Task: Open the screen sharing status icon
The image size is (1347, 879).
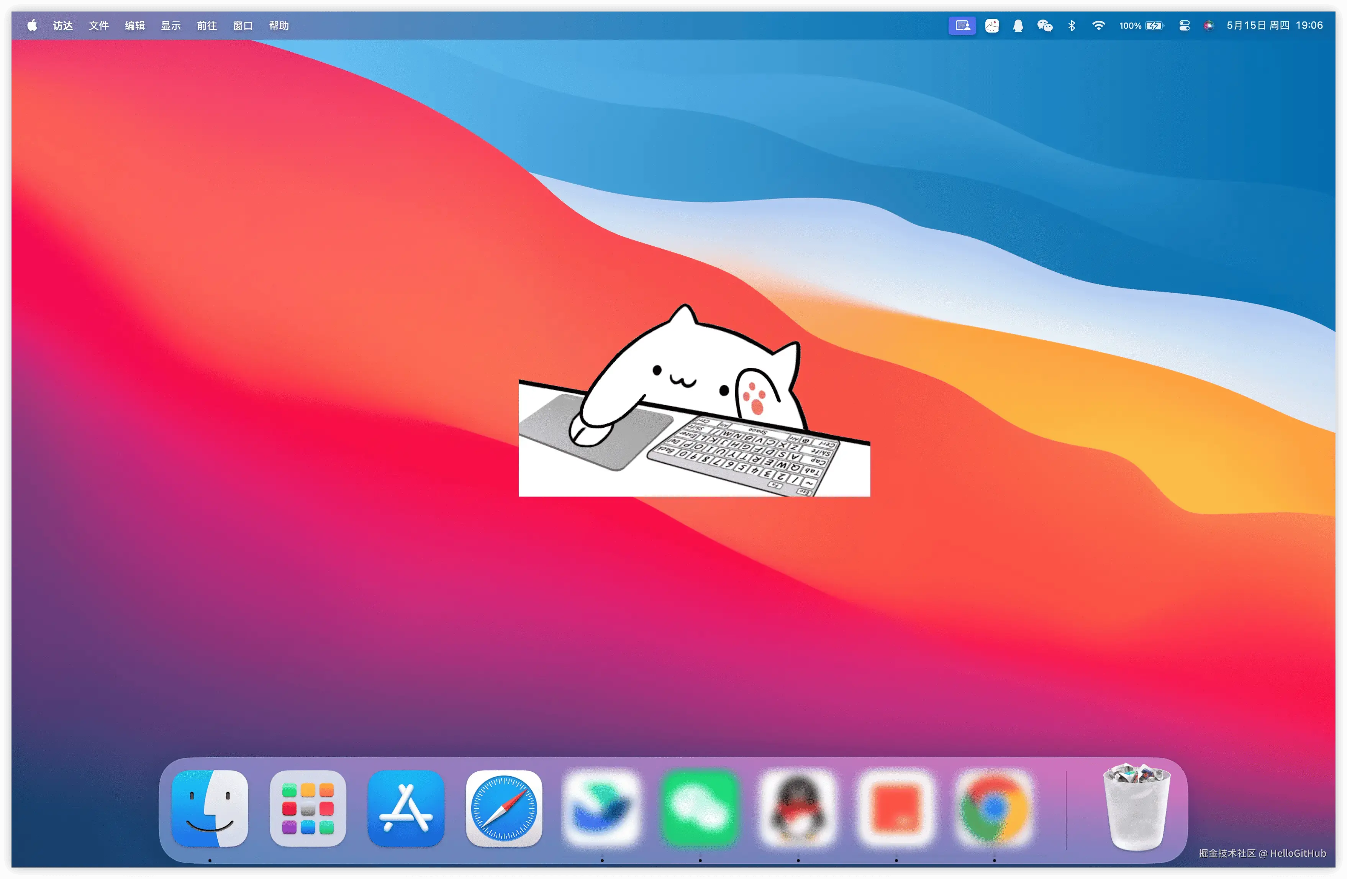Action: pyautogui.click(x=962, y=25)
